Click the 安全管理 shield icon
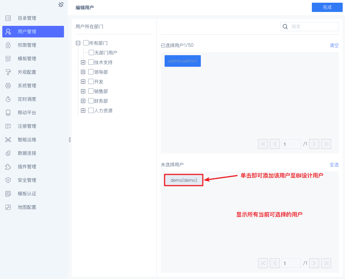 (x=8, y=180)
